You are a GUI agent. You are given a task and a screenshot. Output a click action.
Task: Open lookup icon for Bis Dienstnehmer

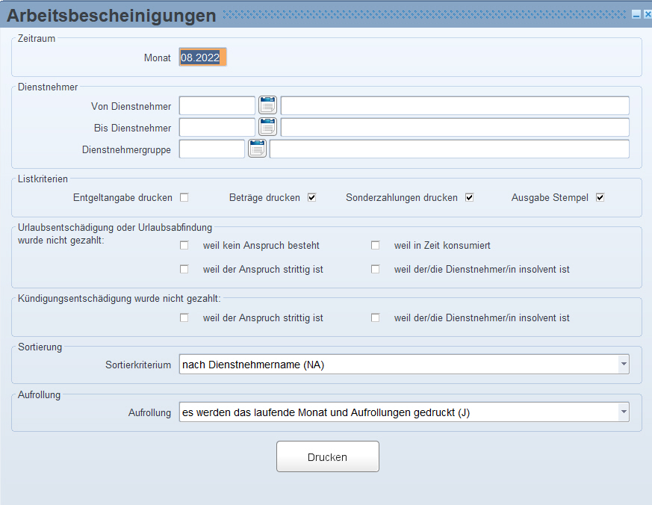(x=267, y=127)
